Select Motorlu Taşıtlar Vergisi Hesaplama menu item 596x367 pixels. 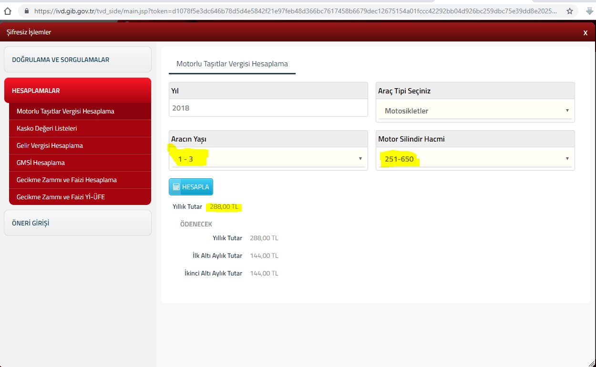coord(65,112)
